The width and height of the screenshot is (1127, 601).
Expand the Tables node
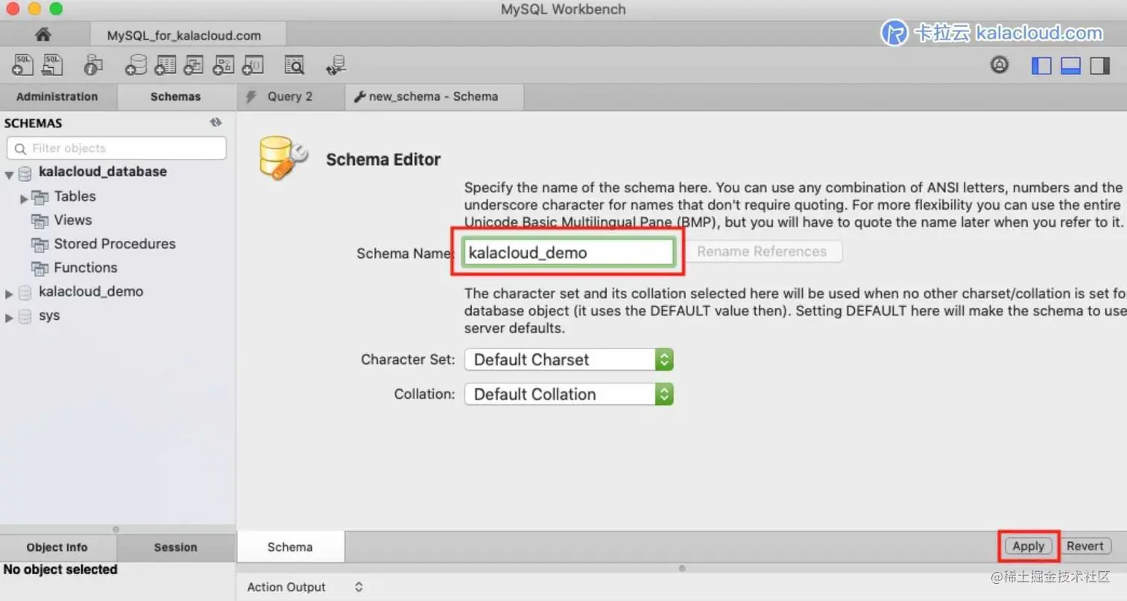[x=24, y=198]
